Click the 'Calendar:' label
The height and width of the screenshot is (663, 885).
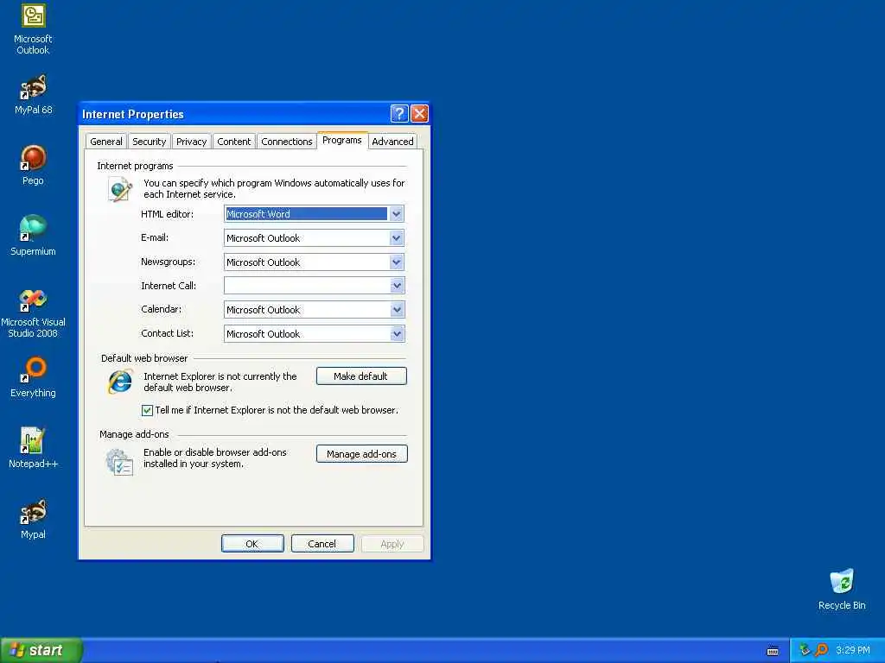click(162, 310)
